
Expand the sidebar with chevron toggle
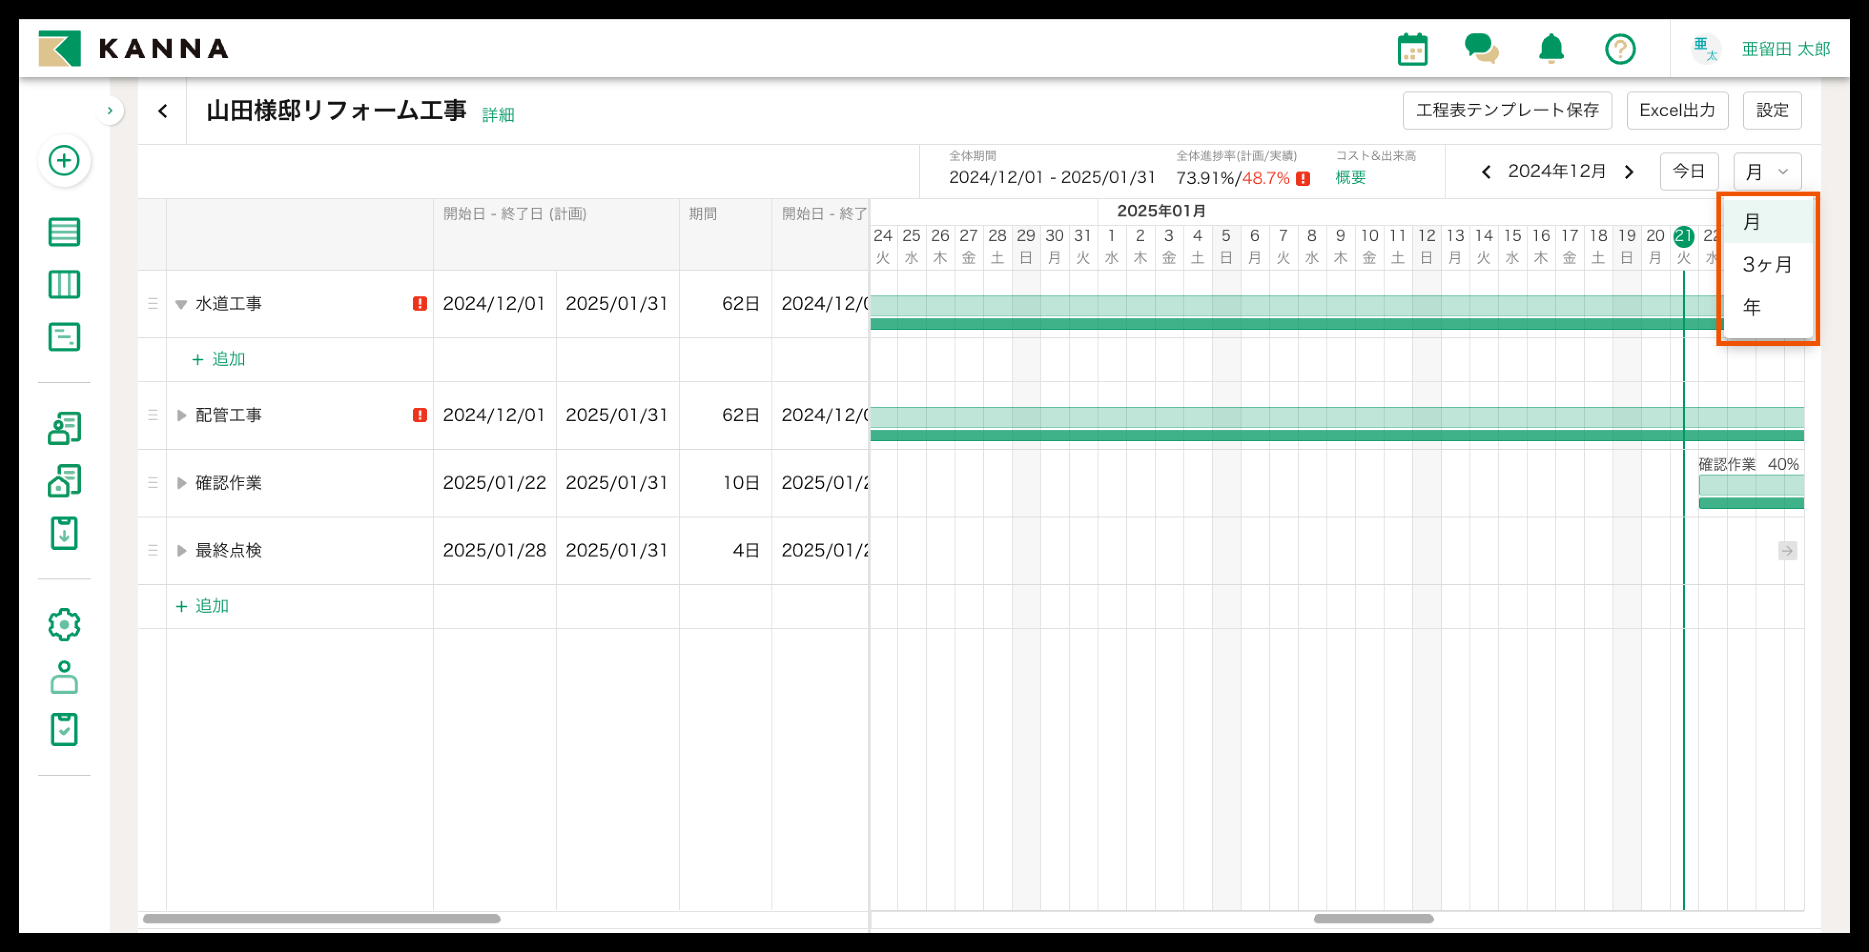tap(110, 111)
